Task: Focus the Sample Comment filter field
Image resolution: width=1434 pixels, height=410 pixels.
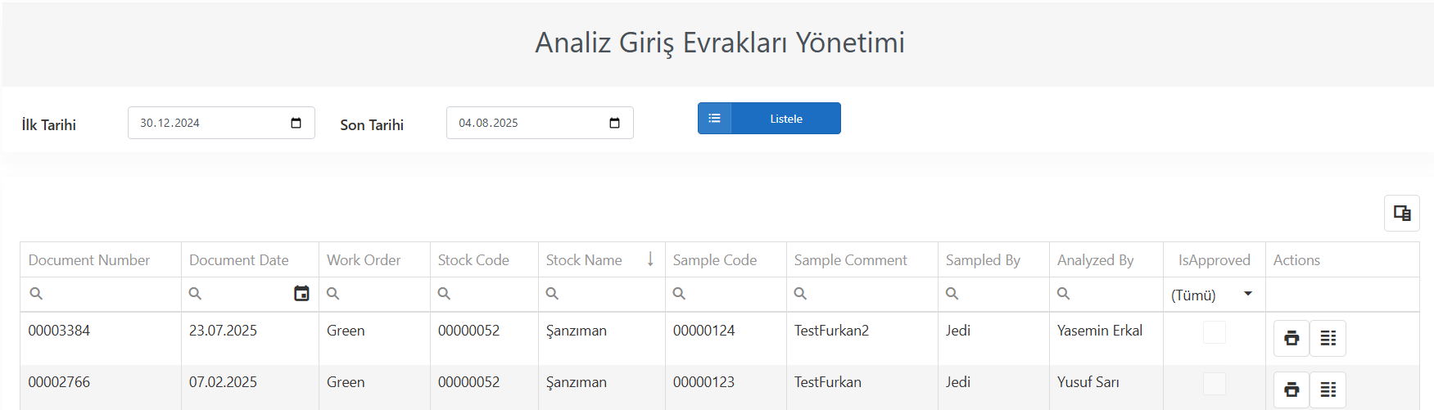Action: pos(862,294)
